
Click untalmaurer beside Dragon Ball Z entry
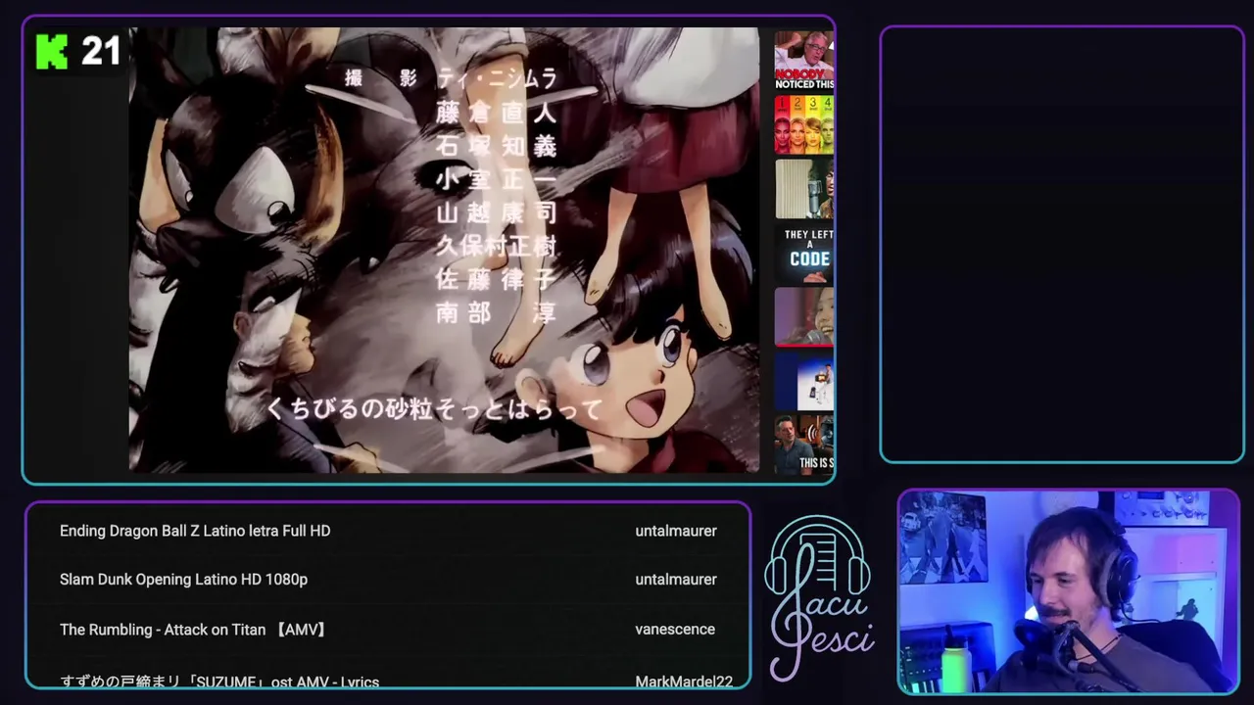tap(676, 531)
